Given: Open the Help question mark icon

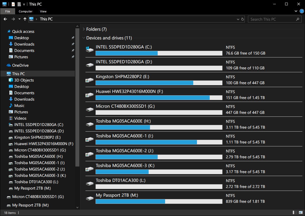Looking at the screenshot, I should [x=302, y=11].
